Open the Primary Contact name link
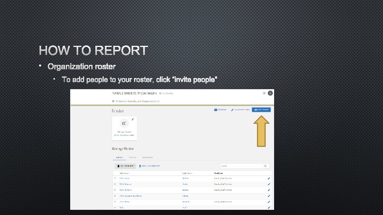This screenshot has height=215, width=383. pos(124,135)
